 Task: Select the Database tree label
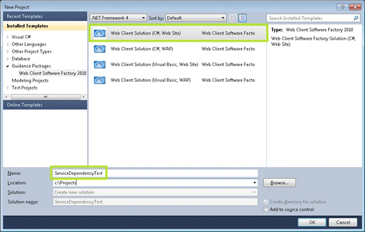[x=21, y=58]
